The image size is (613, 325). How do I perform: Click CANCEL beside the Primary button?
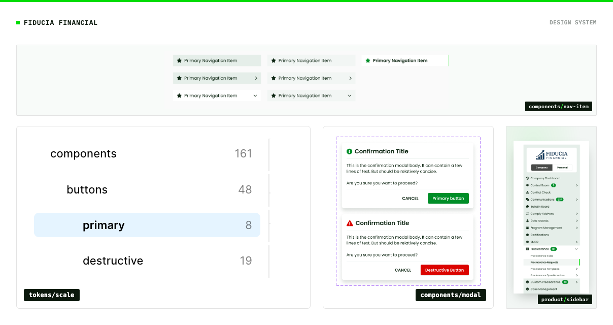(x=410, y=199)
